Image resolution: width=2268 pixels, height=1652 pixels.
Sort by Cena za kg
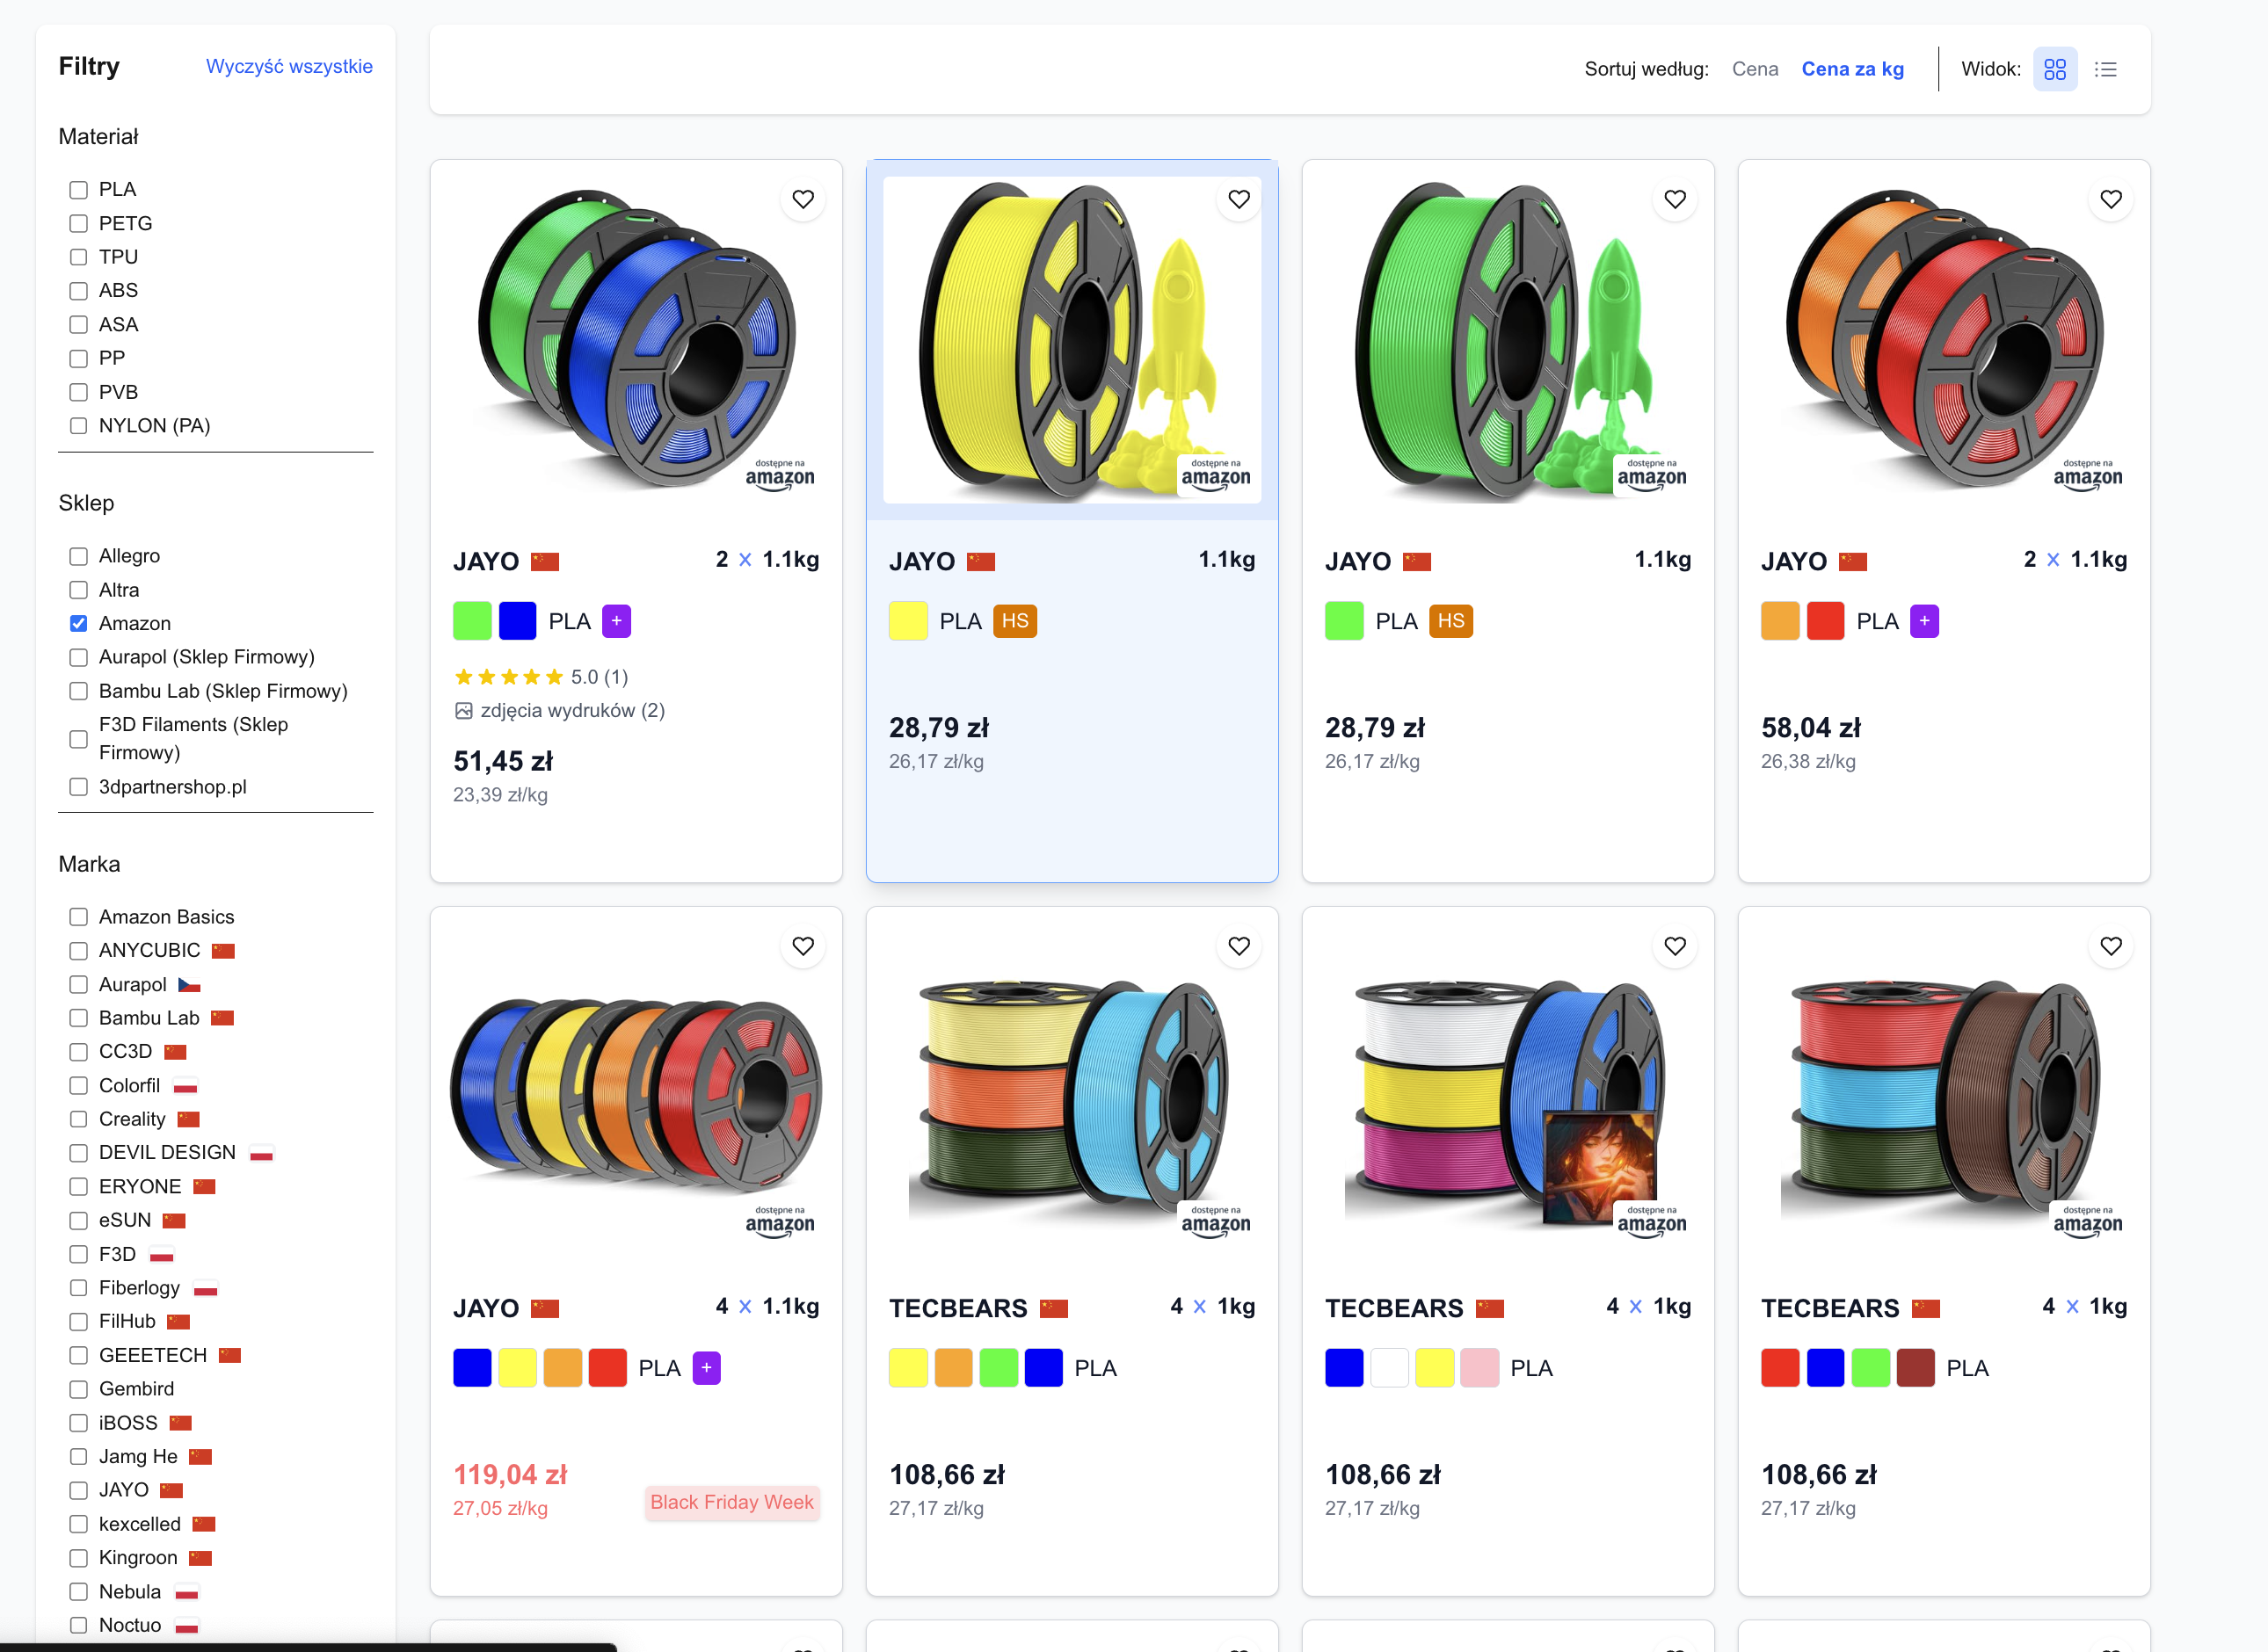coord(1852,69)
